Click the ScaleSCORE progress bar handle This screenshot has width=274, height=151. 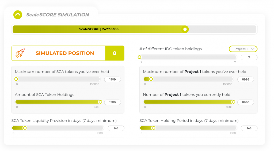pos(185,29)
